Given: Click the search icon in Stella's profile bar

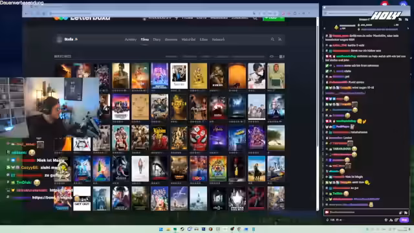Looking at the screenshot, I should pos(272,39).
